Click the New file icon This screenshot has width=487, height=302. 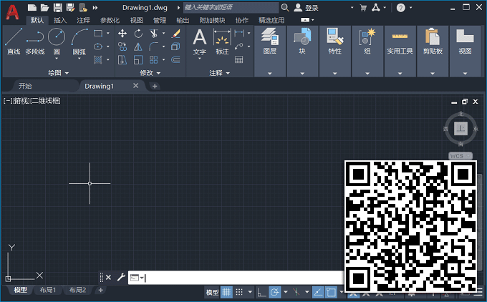(x=32, y=8)
